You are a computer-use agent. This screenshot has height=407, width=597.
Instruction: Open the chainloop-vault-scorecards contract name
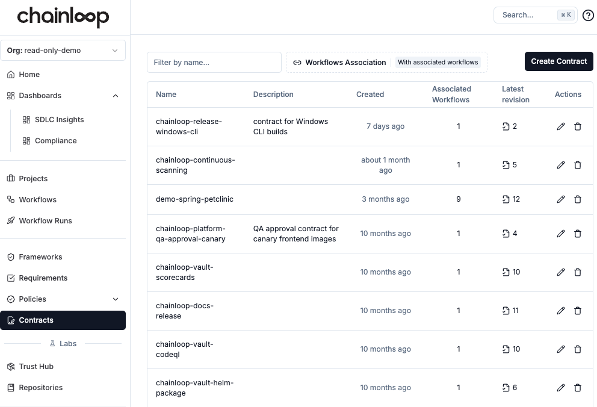click(x=184, y=272)
